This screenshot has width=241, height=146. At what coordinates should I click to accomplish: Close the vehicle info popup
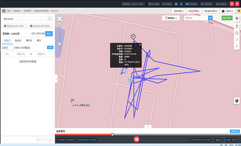click(140, 45)
